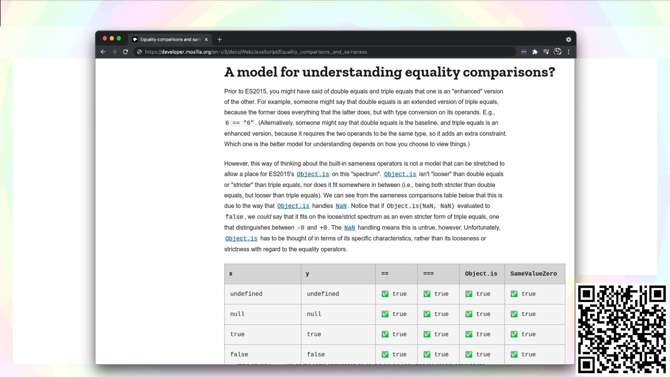Click the green check in undefined == cell
Viewport: 670px width, 377px height.
pyautogui.click(x=385, y=294)
